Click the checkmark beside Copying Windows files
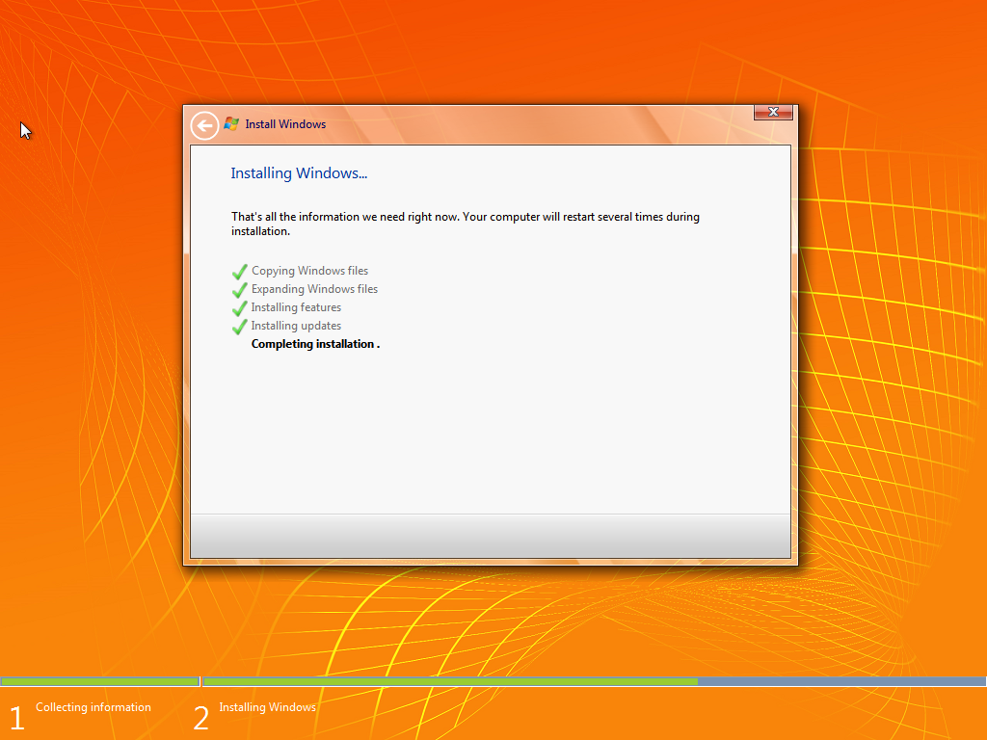The width and height of the screenshot is (987, 740). coord(240,272)
